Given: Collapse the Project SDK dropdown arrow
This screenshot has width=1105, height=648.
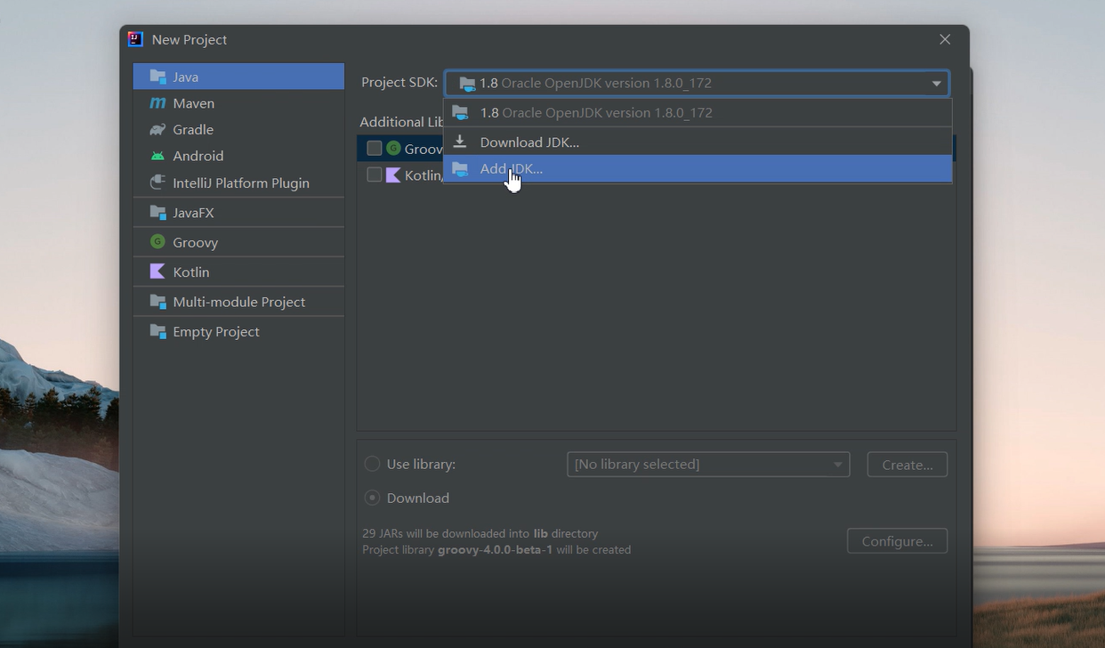Looking at the screenshot, I should [936, 84].
